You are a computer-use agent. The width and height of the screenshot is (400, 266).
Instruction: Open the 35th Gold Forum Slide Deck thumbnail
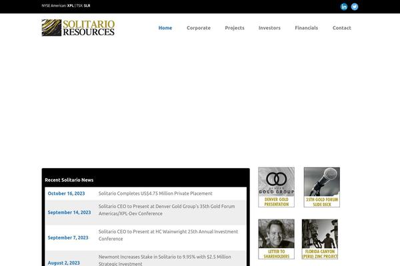pos(322,187)
